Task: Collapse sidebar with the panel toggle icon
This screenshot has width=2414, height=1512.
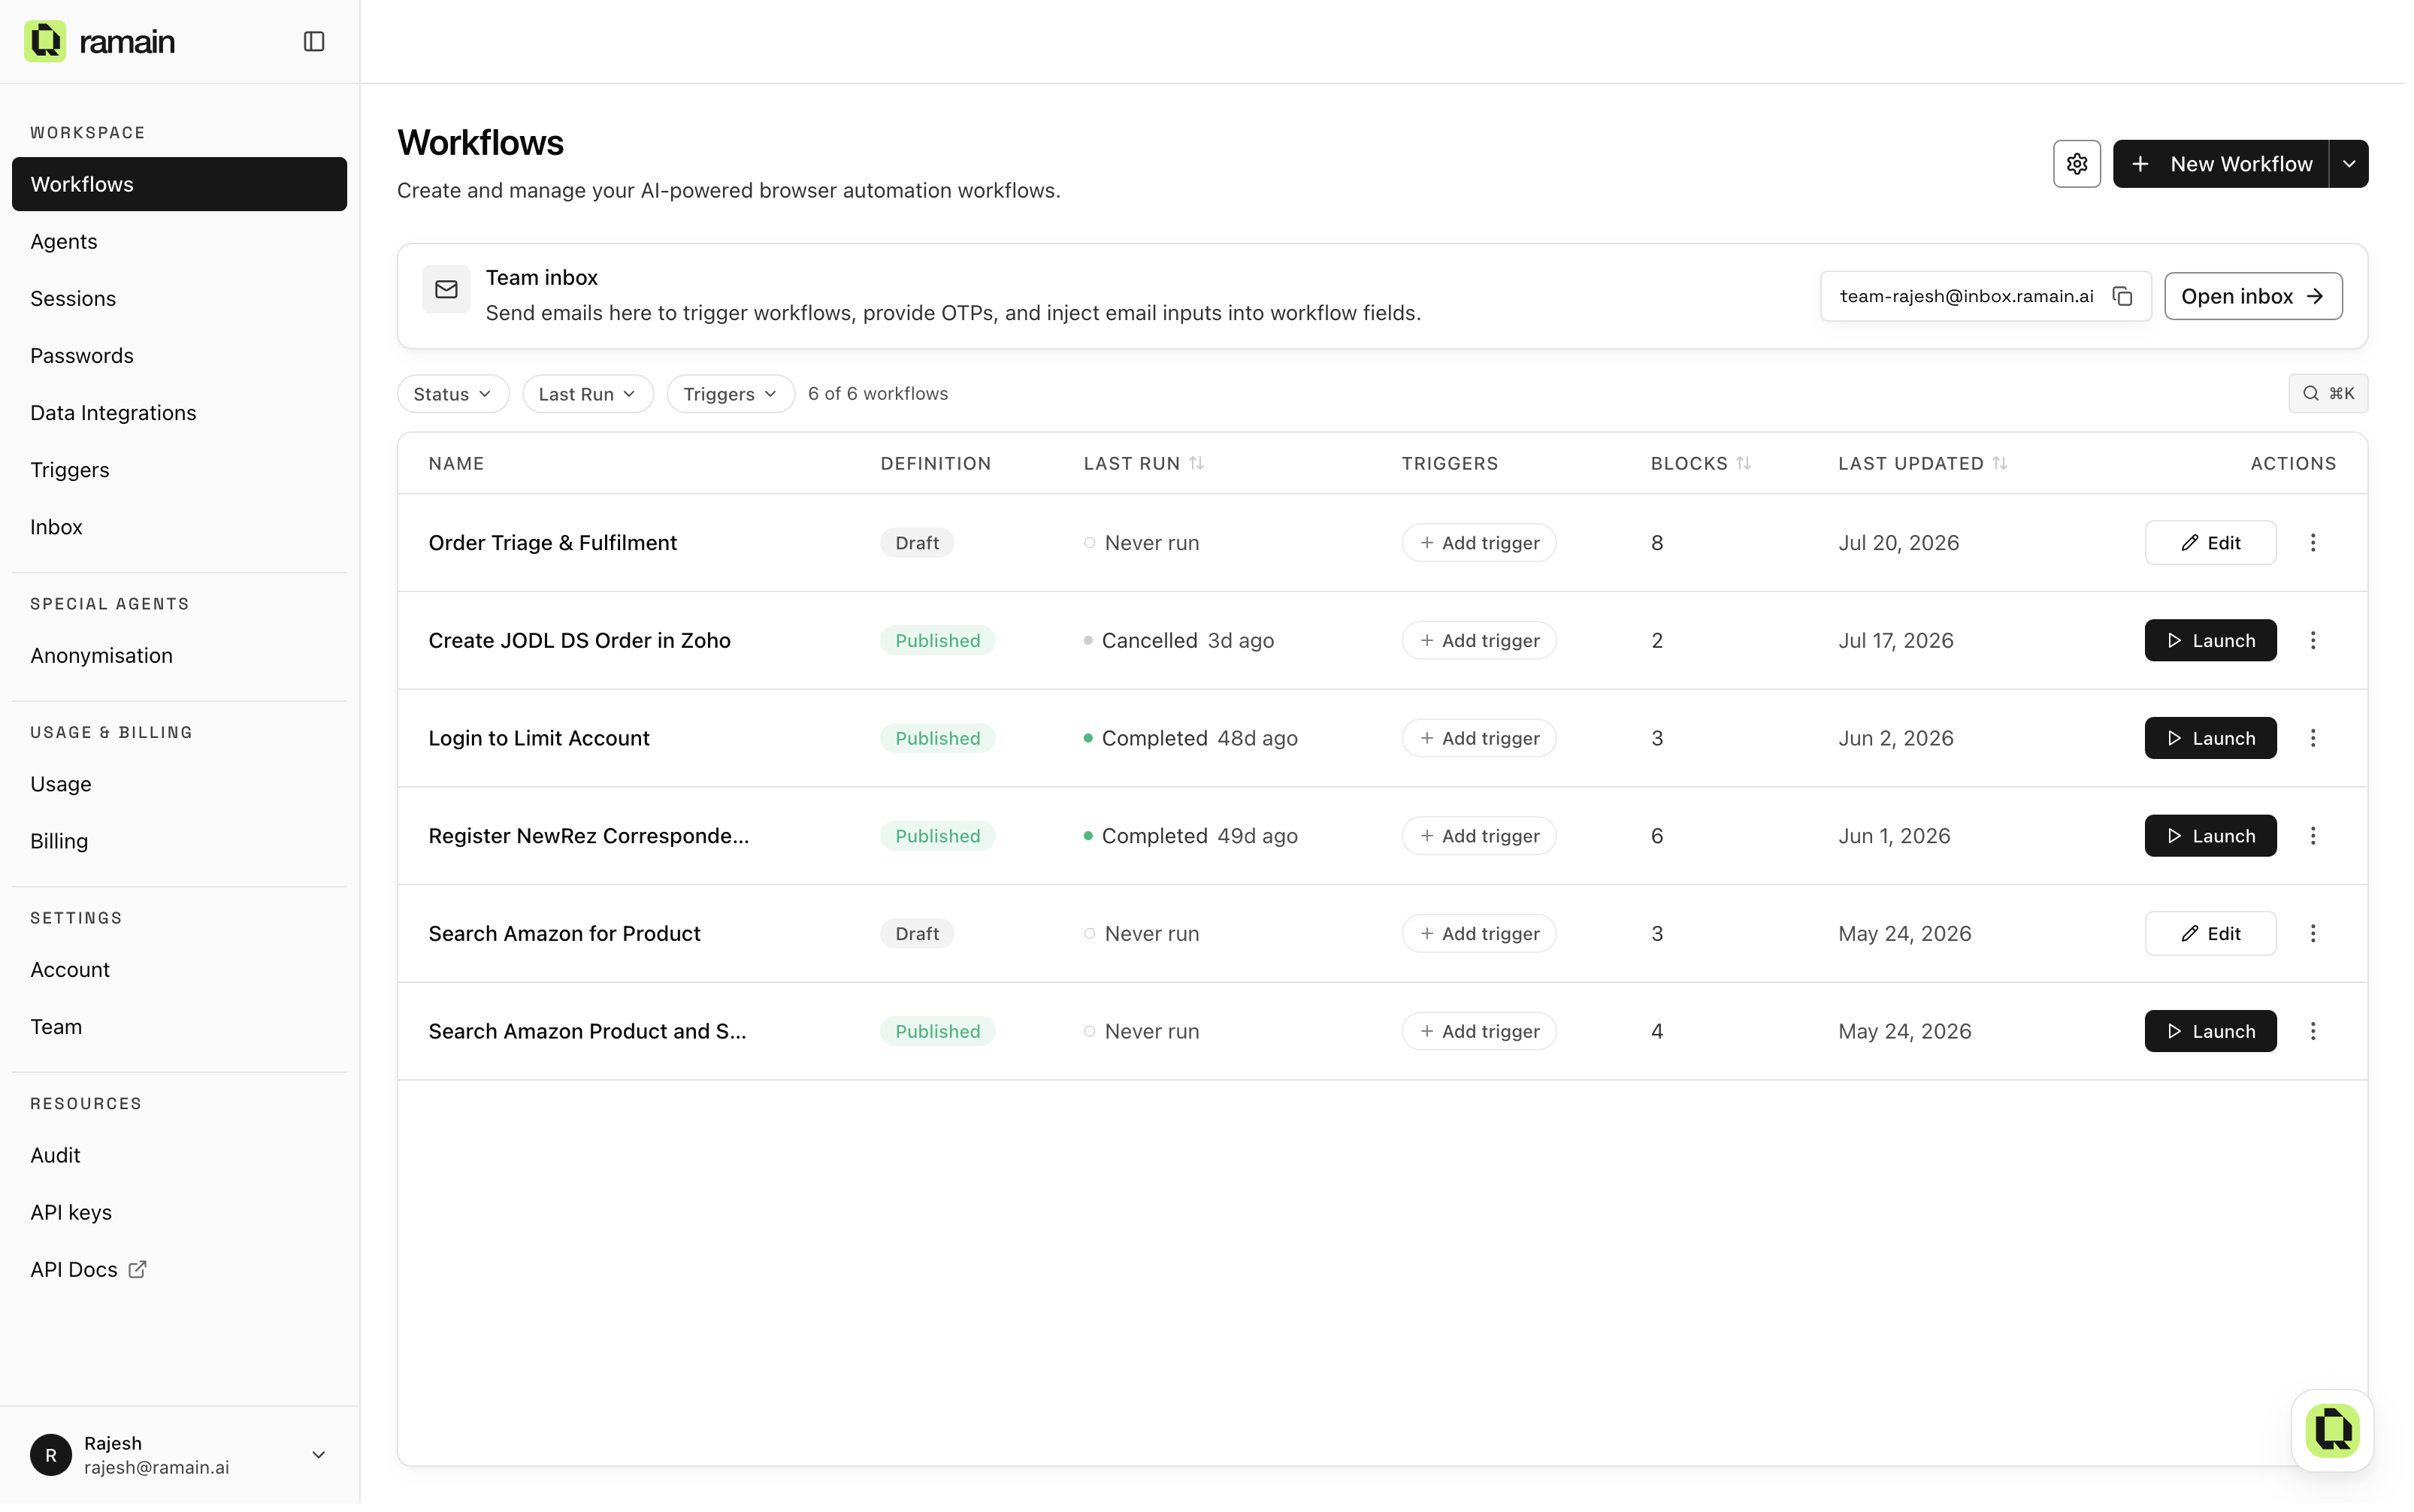Action: click(x=314, y=41)
